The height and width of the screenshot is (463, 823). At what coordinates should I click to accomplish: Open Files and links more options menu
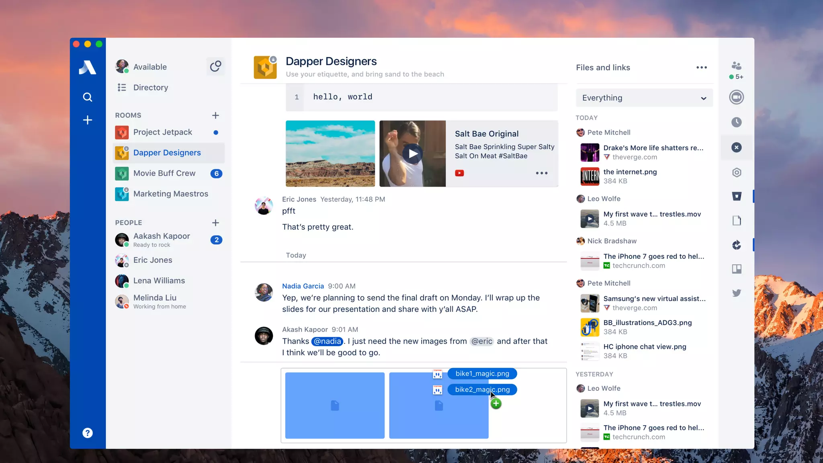point(701,68)
